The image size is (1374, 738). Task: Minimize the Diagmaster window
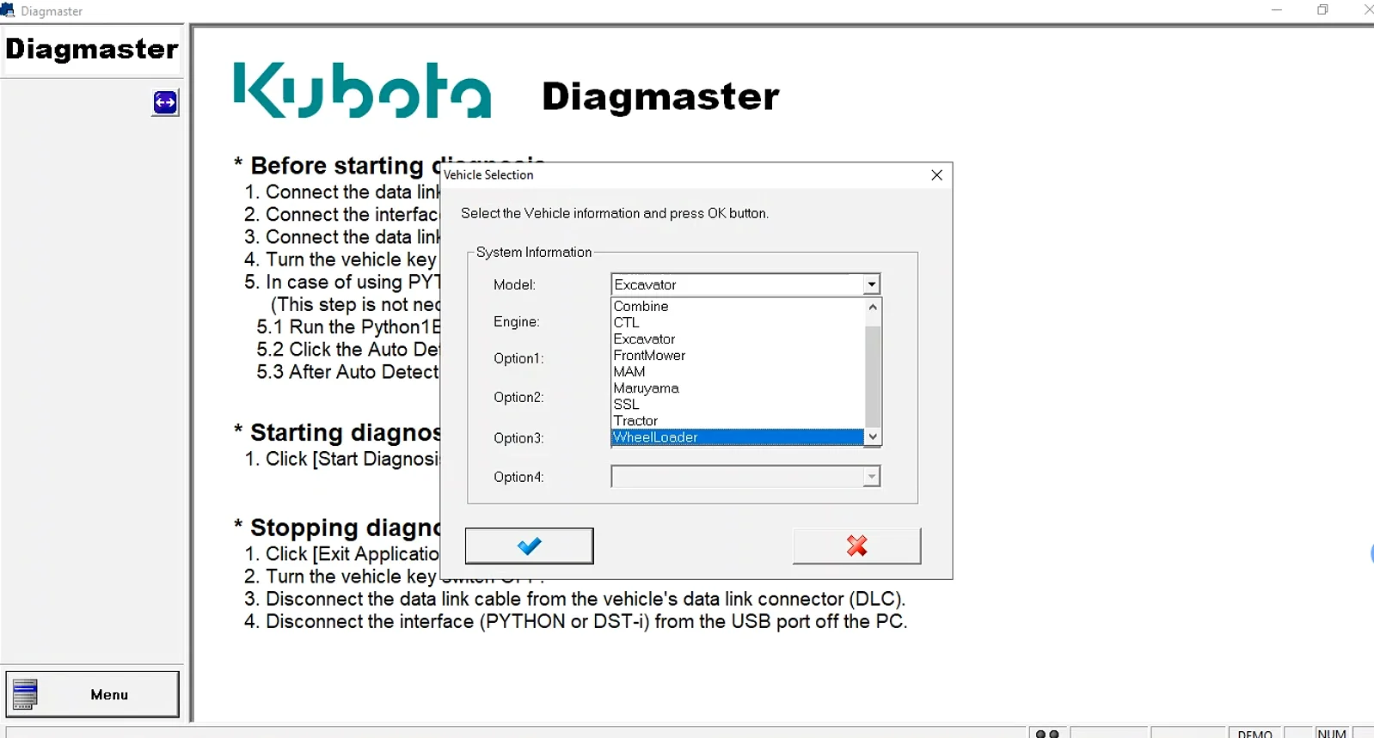point(1276,10)
